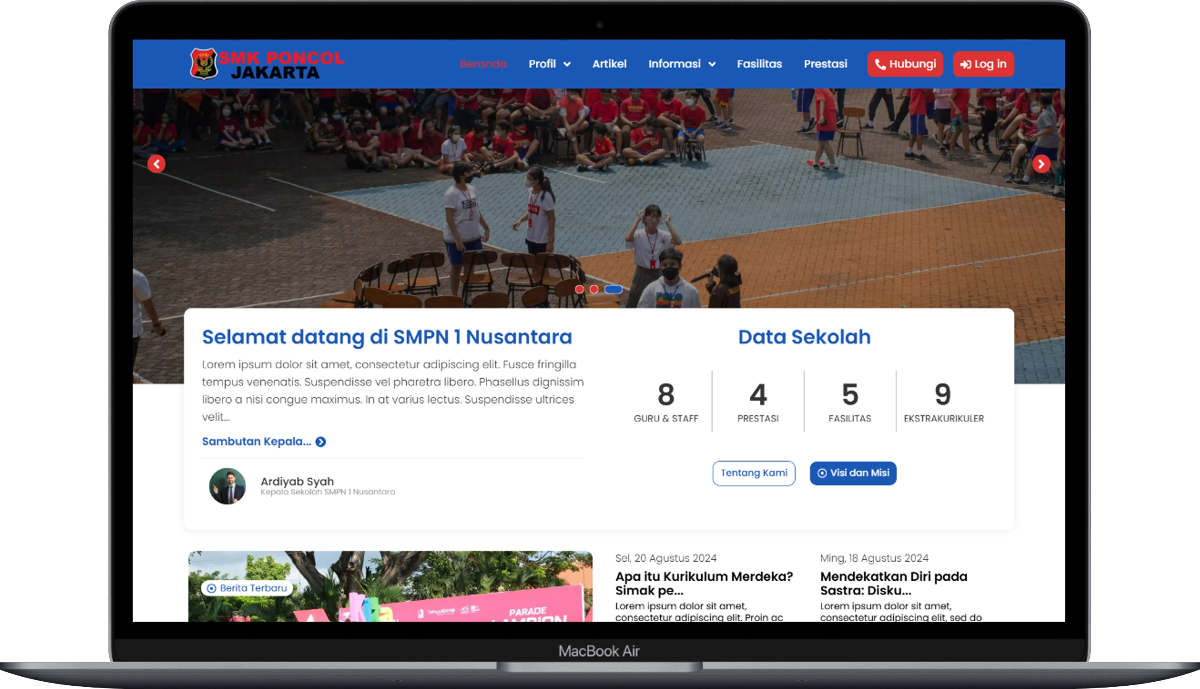Go to previous carousel slide arrow
Viewport: 1200px width, 689px height.
pyautogui.click(x=156, y=164)
